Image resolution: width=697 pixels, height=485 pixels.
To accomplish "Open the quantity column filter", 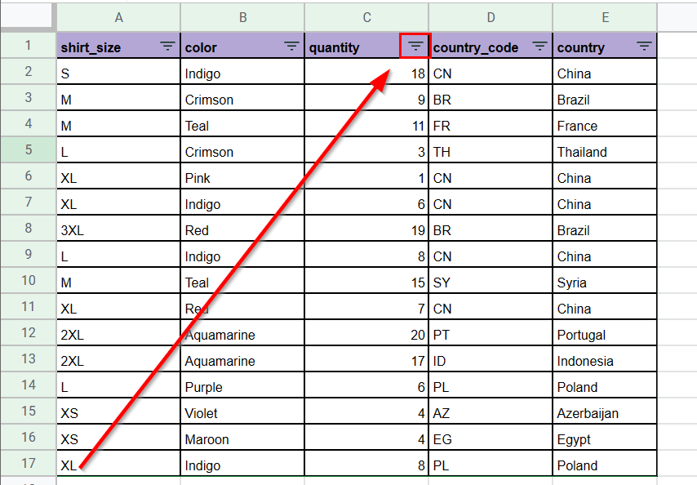I will click(x=415, y=46).
